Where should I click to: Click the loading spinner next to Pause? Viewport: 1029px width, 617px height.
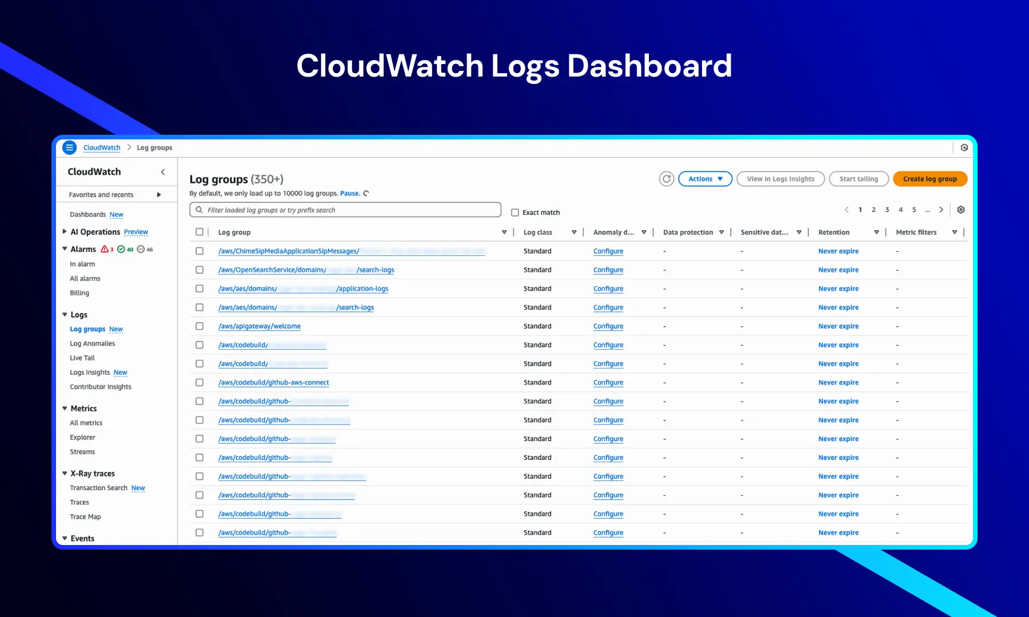(x=366, y=194)
